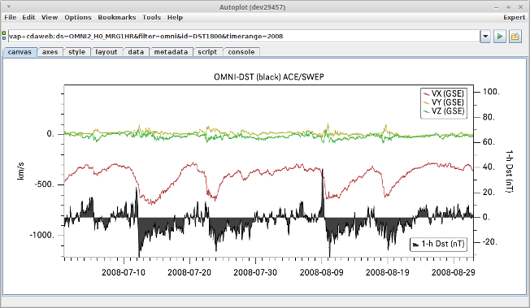Maximize the Autoplot window

[x=508, y=7]
